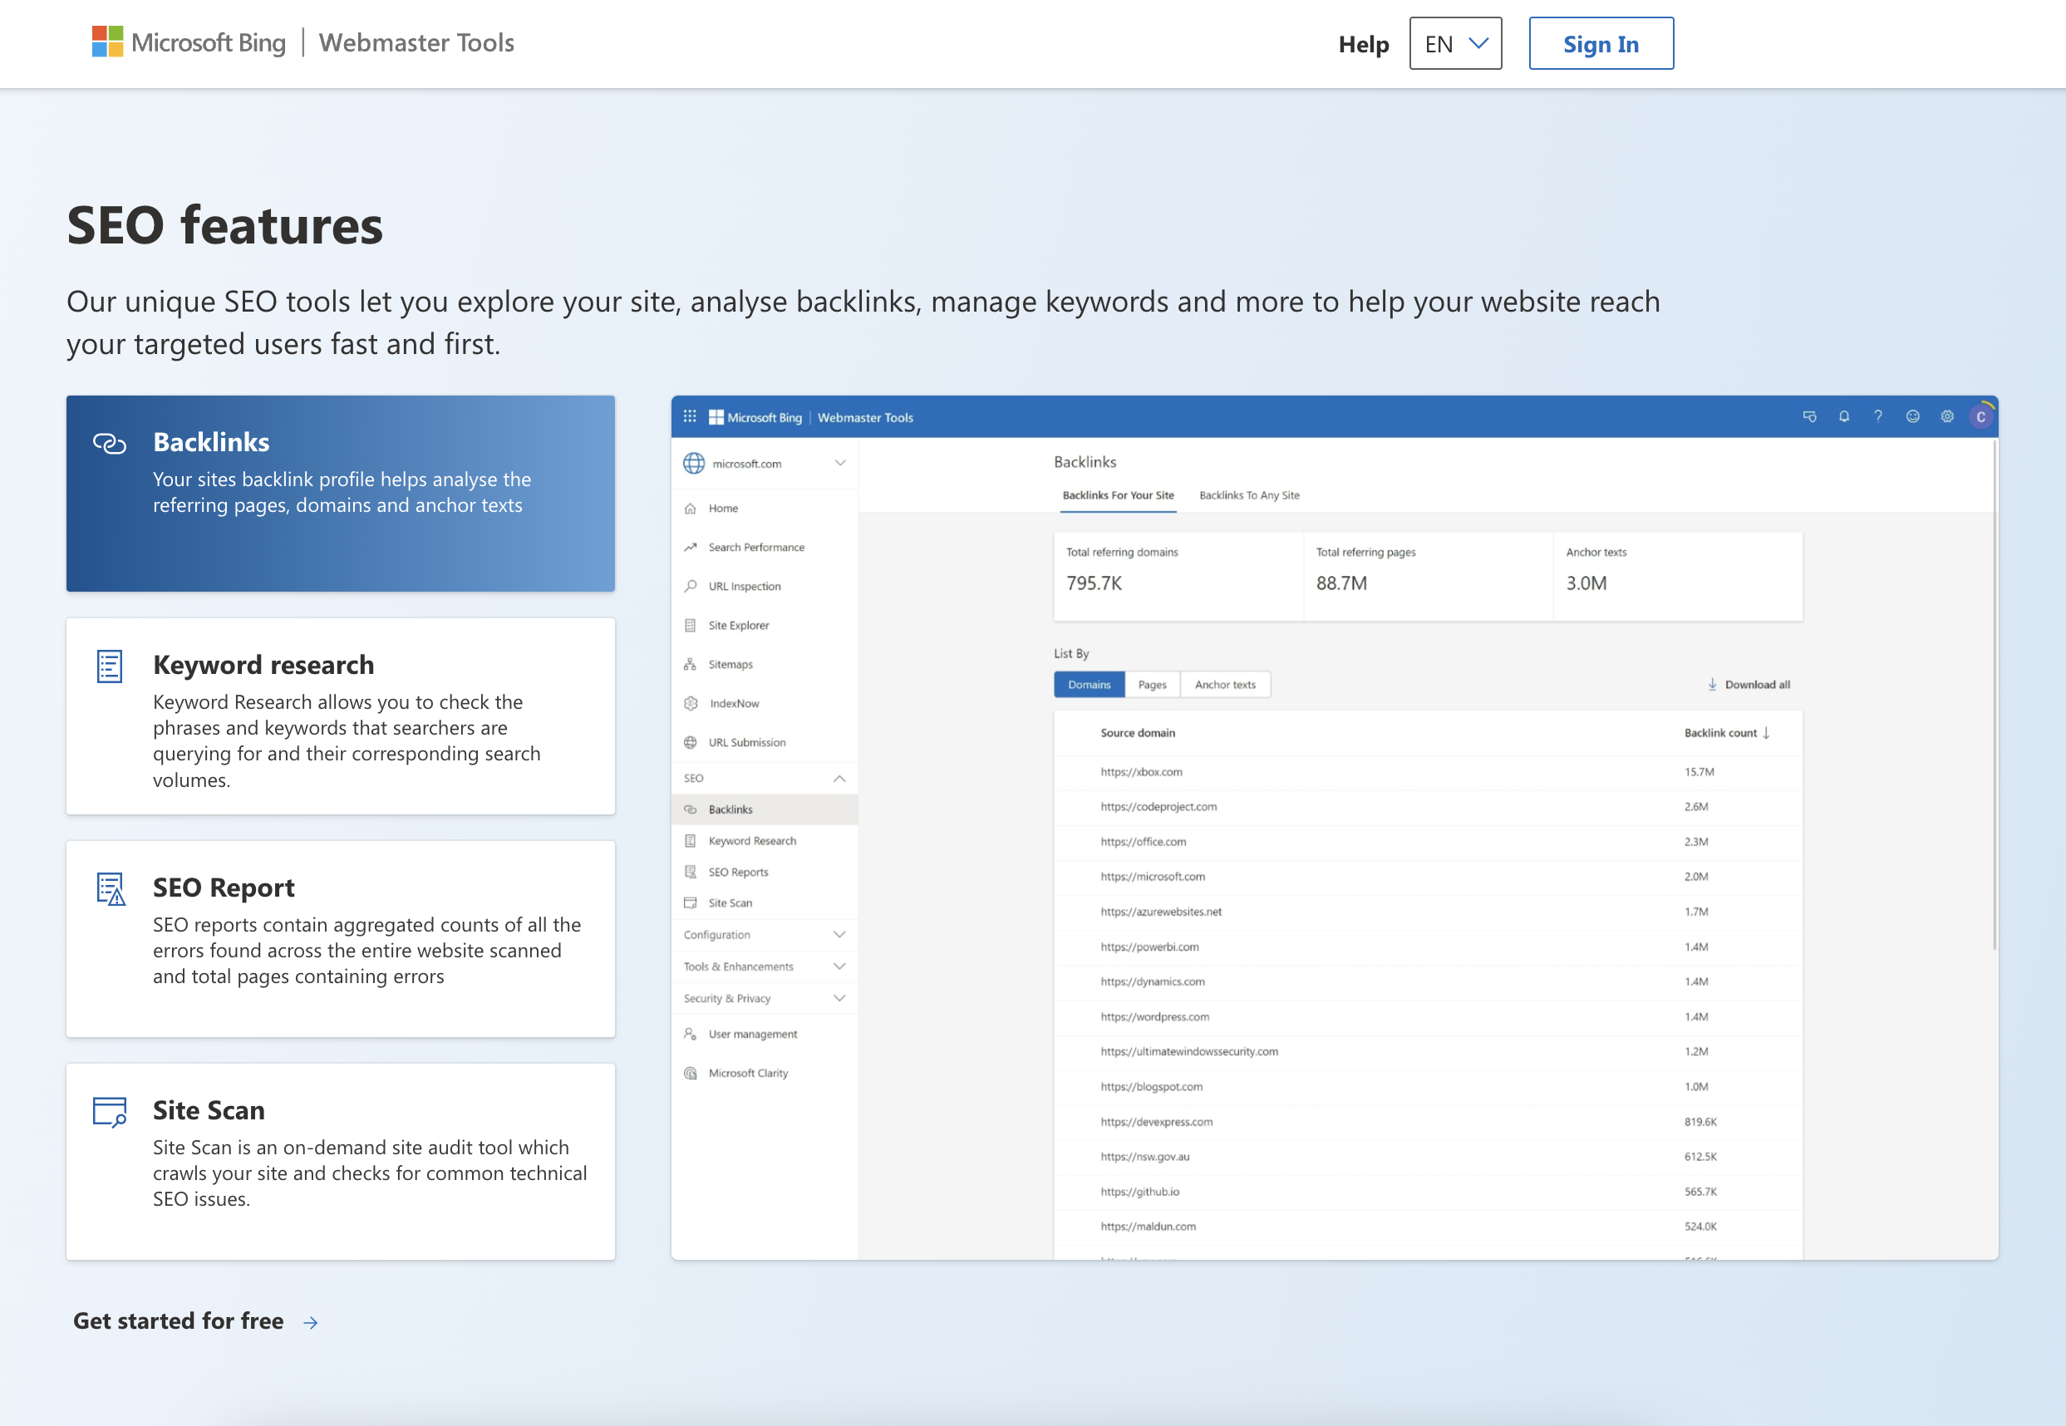The height and width of the screenshot is (1426, 2066).
Task: Click the https://codeproject.com row
Action: tap(1428, 807)
